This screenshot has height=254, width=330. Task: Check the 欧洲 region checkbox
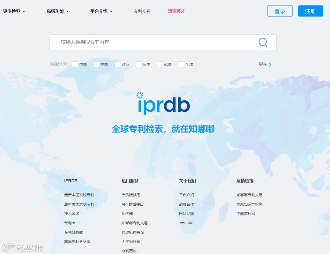pos(117,64)
